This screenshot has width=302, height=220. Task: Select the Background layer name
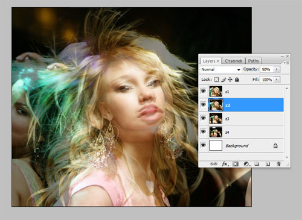(237, 146)
